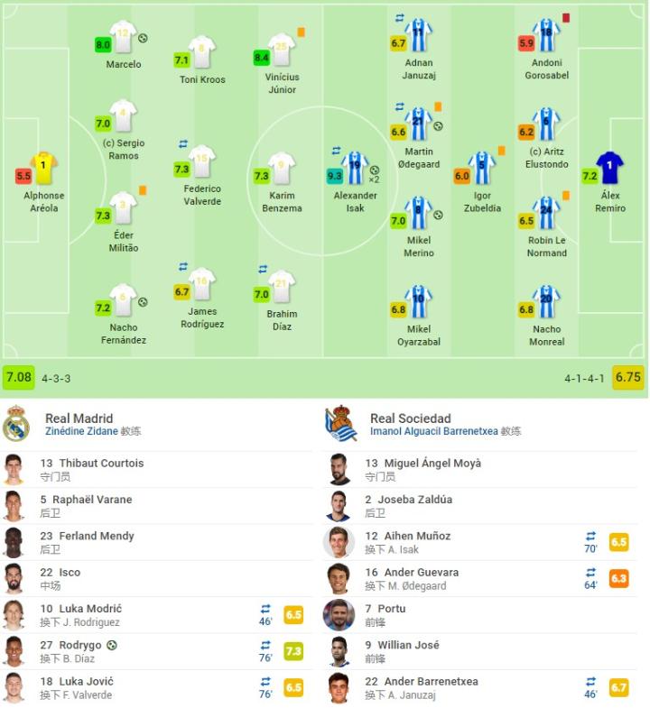This screenshot has width=650, height=708.
Task: Click Thibaut Courtois player photo
Action: point(14,470)
